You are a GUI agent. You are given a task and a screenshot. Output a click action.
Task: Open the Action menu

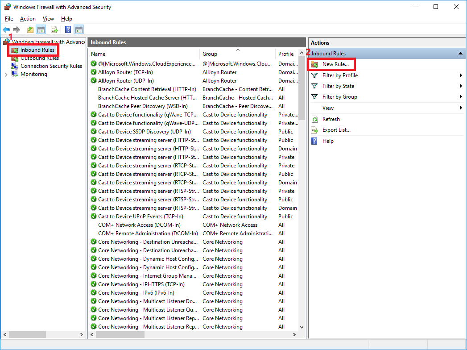tap(28, 19)
